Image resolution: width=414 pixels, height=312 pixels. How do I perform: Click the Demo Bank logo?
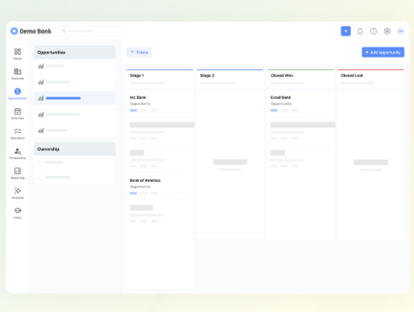[31, 31]
